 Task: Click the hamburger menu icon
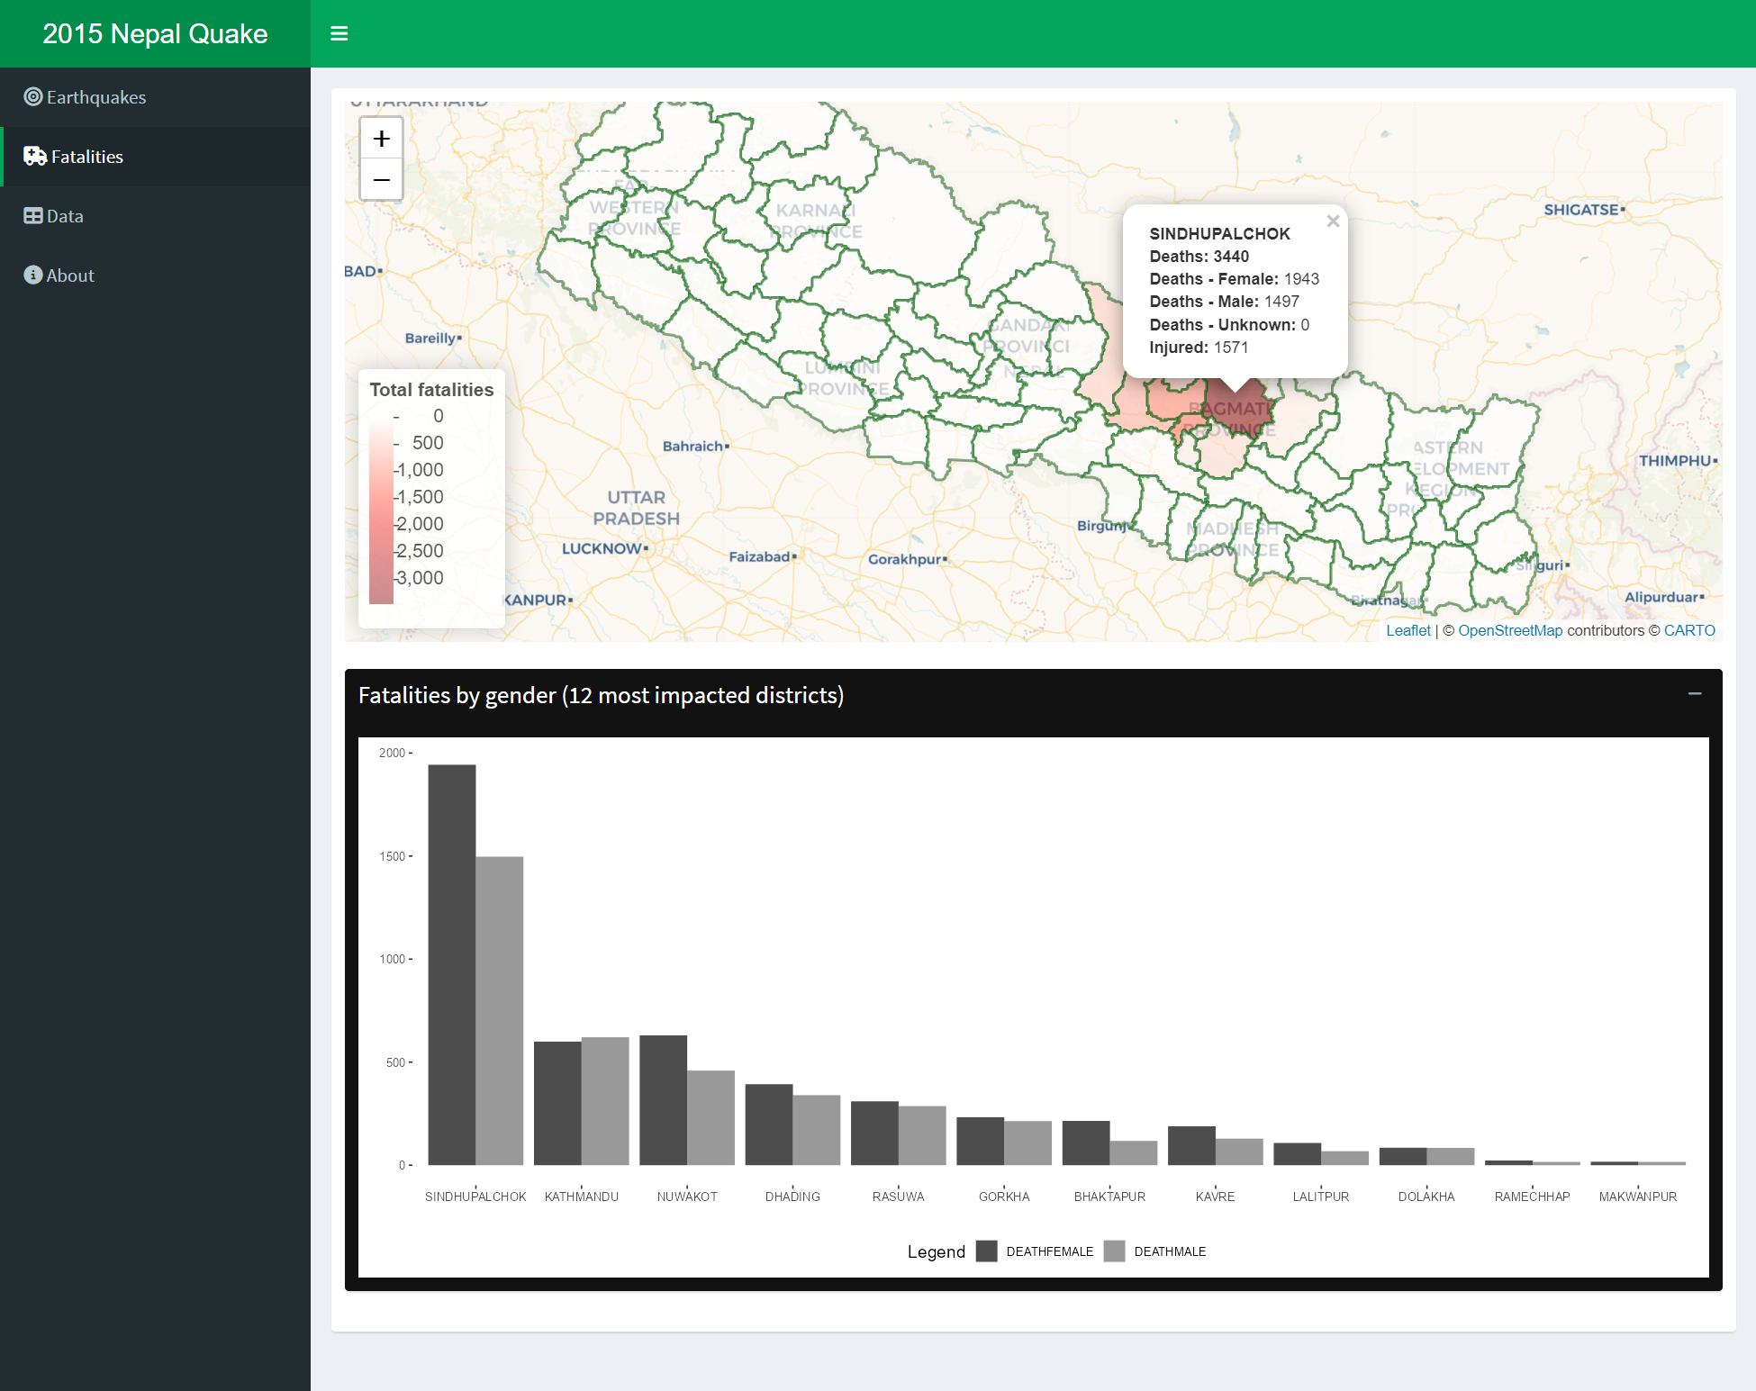point(339,32)
